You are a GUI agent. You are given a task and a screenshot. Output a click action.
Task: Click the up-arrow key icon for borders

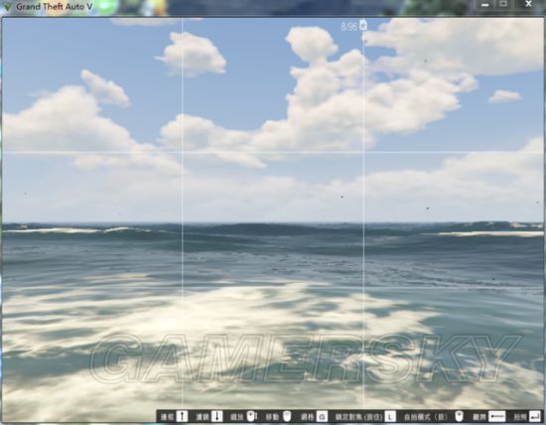182,416
